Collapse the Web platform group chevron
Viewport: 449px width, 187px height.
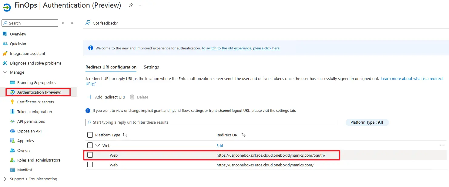pyautogui.click(x=98, y=145)
